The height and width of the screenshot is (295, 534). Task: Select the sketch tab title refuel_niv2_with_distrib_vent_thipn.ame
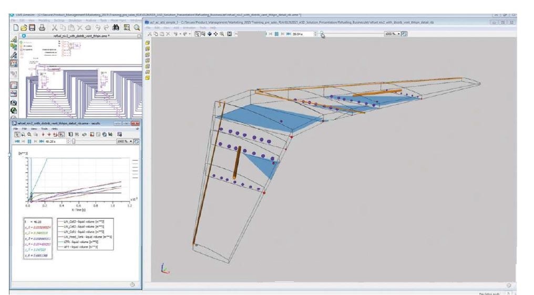click(81, 36)
